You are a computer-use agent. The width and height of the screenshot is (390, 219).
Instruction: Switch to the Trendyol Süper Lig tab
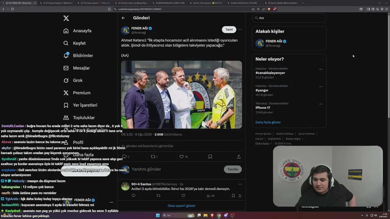[x=131, y=3]
